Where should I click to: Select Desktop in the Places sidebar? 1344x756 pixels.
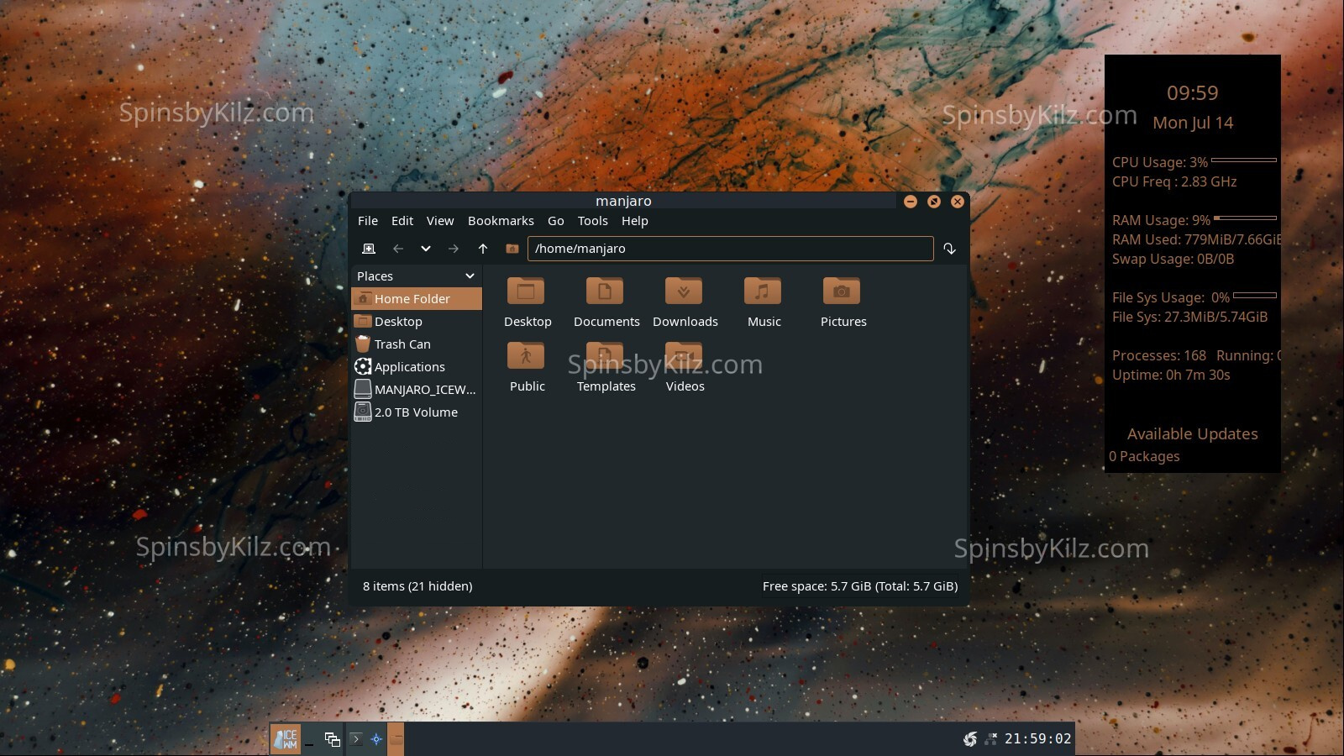click(417, 322)
